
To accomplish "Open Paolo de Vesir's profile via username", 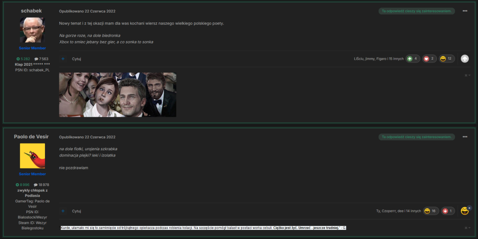I will tap(32, 137).
